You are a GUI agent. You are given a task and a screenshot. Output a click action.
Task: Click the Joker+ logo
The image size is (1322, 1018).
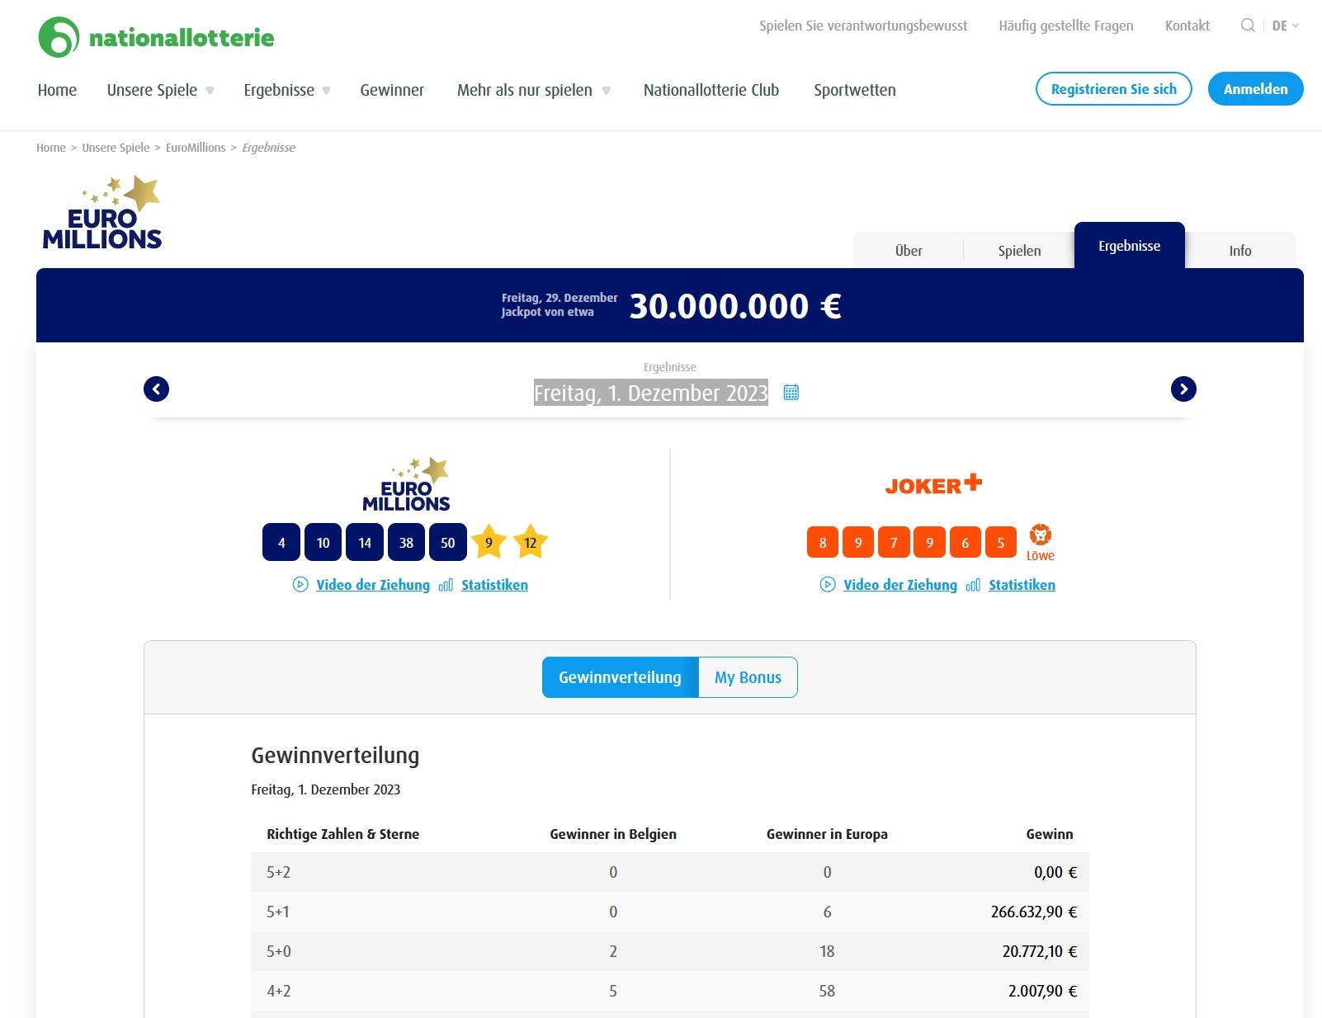click(x=933, y=484)
